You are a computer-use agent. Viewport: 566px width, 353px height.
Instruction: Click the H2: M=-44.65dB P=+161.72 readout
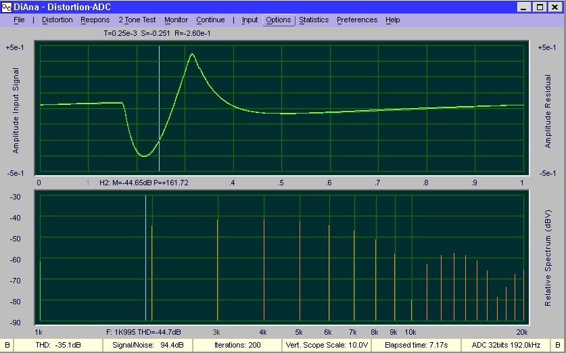click(143, 183)
